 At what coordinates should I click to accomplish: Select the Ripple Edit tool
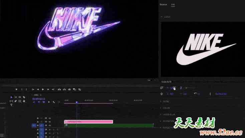20,97
